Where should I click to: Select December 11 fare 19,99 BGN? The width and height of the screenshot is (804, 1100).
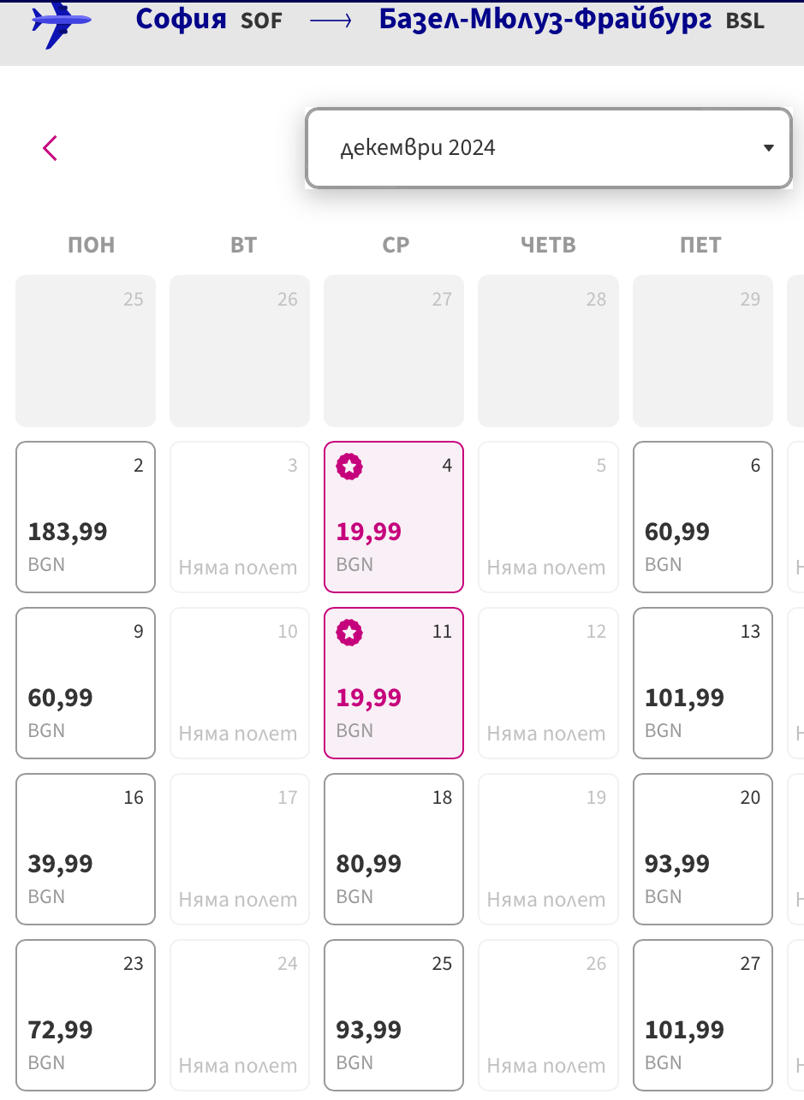(x=394, y=683)
